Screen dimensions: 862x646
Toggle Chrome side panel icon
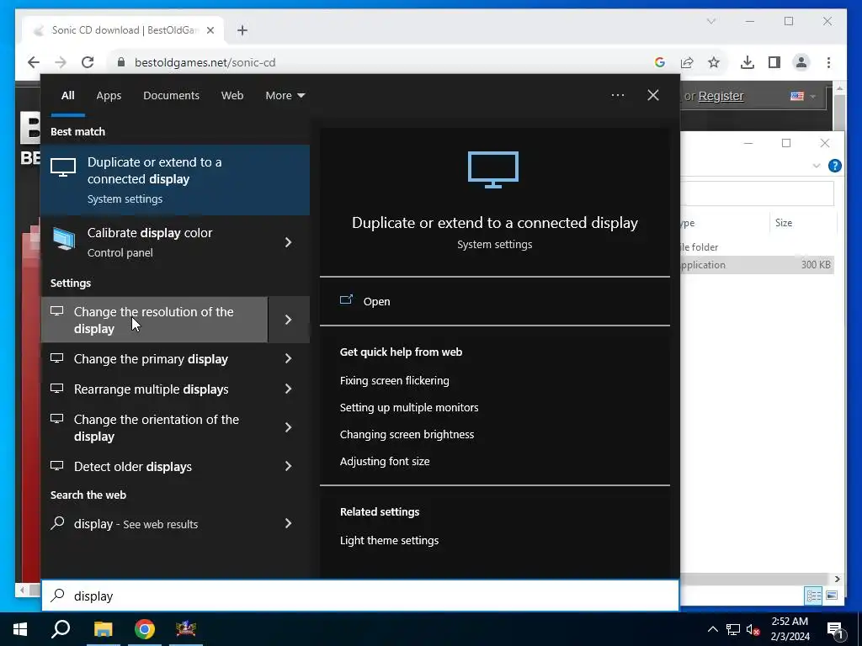[x=774, y=62]
